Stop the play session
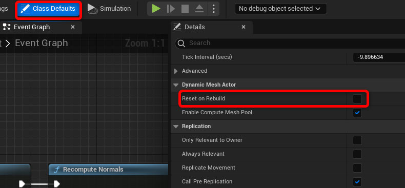Image resolution: width=405 pixels, height=188 pixels. [x=185, y=9]
